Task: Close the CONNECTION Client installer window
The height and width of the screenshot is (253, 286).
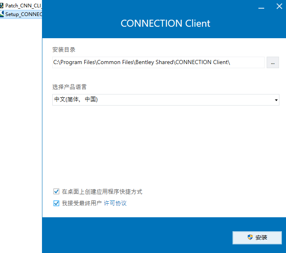Action: pos(279,7)
